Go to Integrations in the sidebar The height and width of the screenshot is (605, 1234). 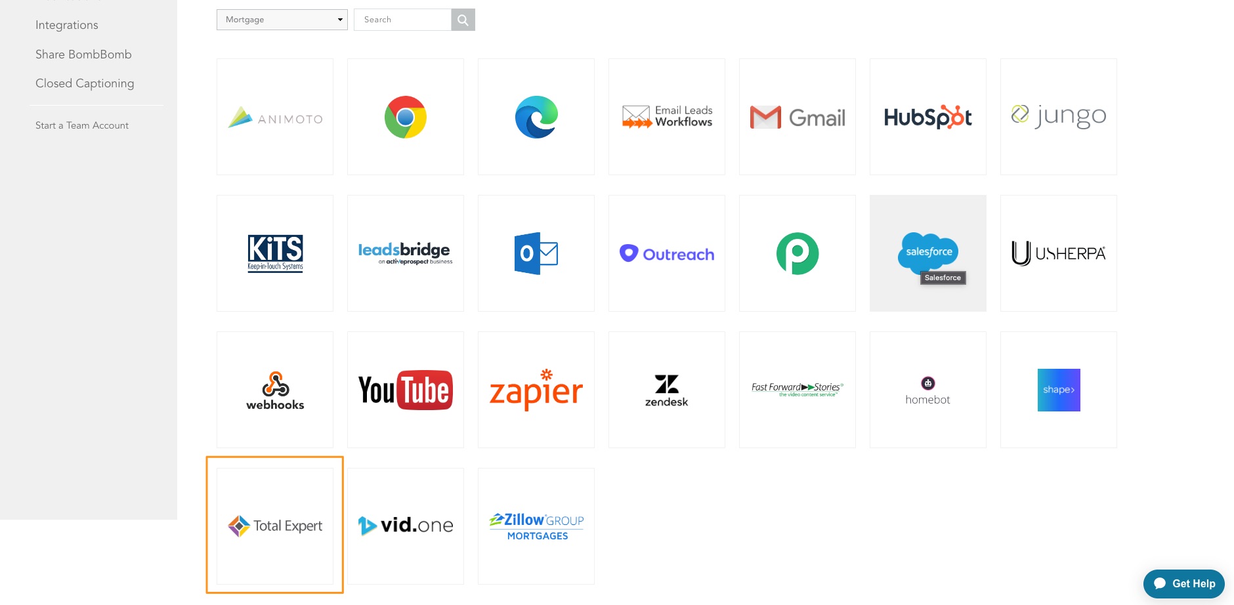(x=67, y=25)
